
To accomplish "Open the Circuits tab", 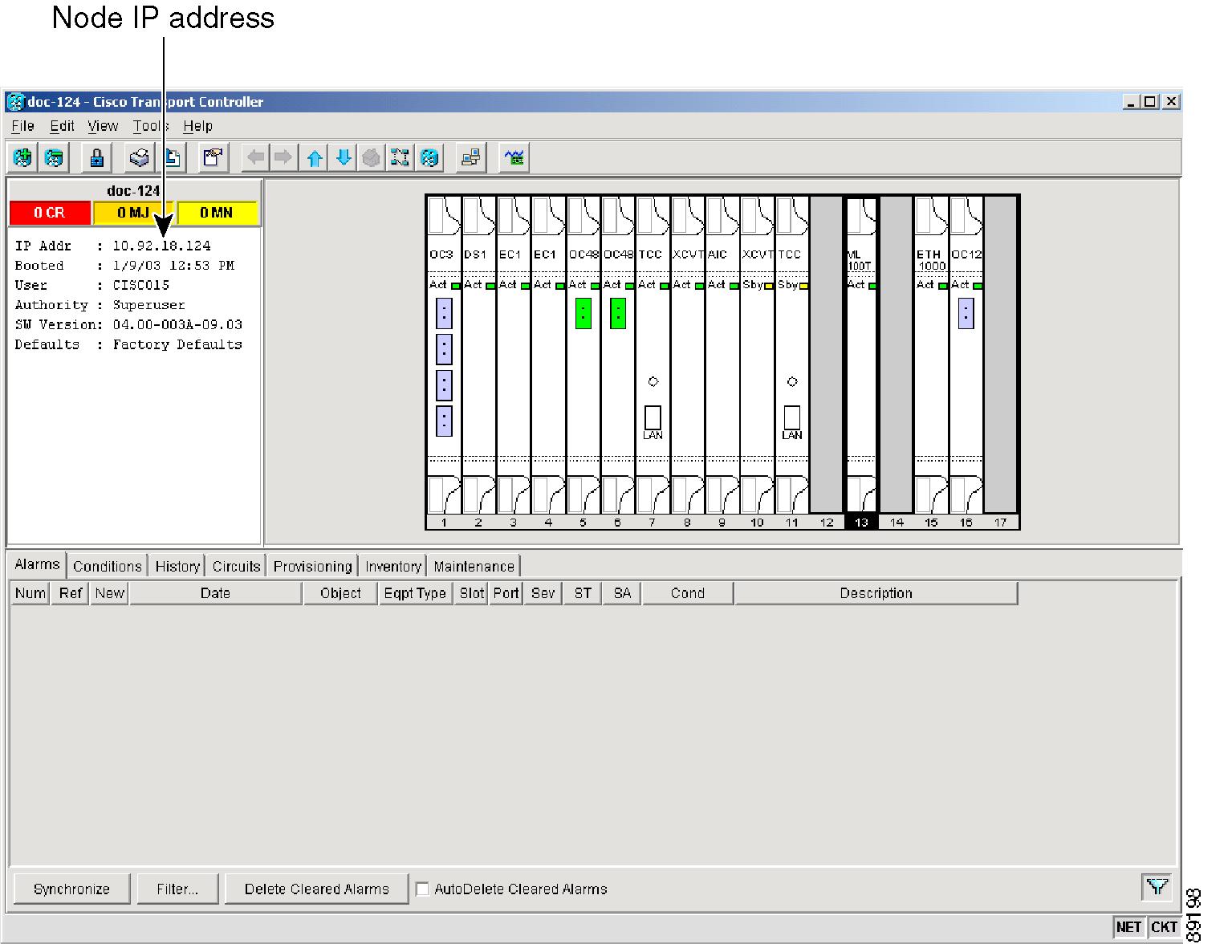I will pos(236,566).
